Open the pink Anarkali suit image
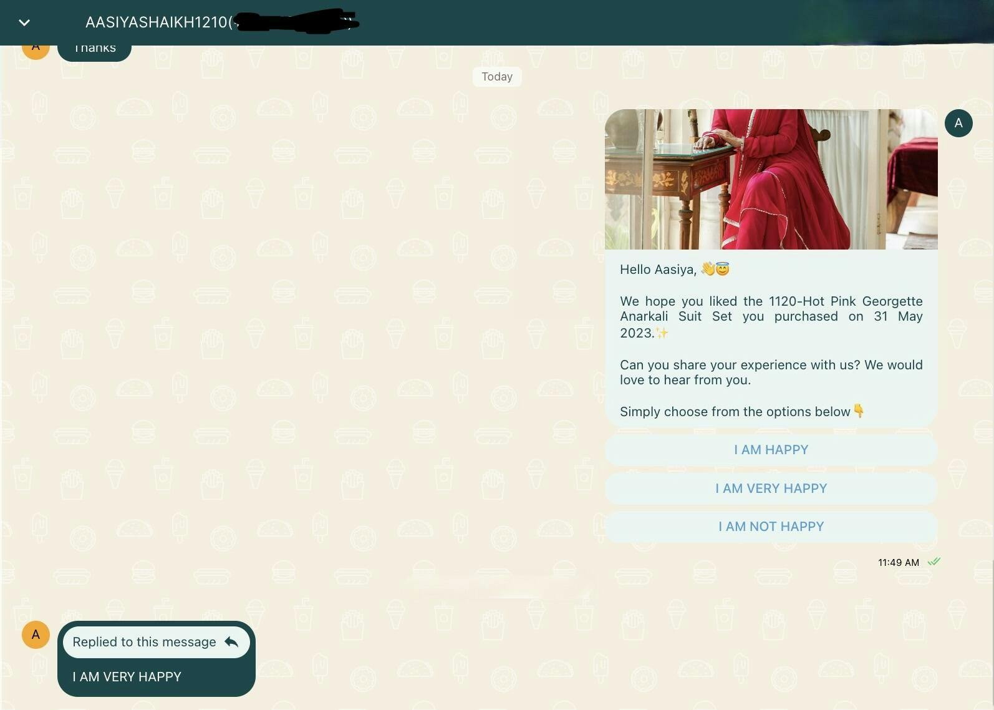The image size is (994, 710). pos(771,179)
